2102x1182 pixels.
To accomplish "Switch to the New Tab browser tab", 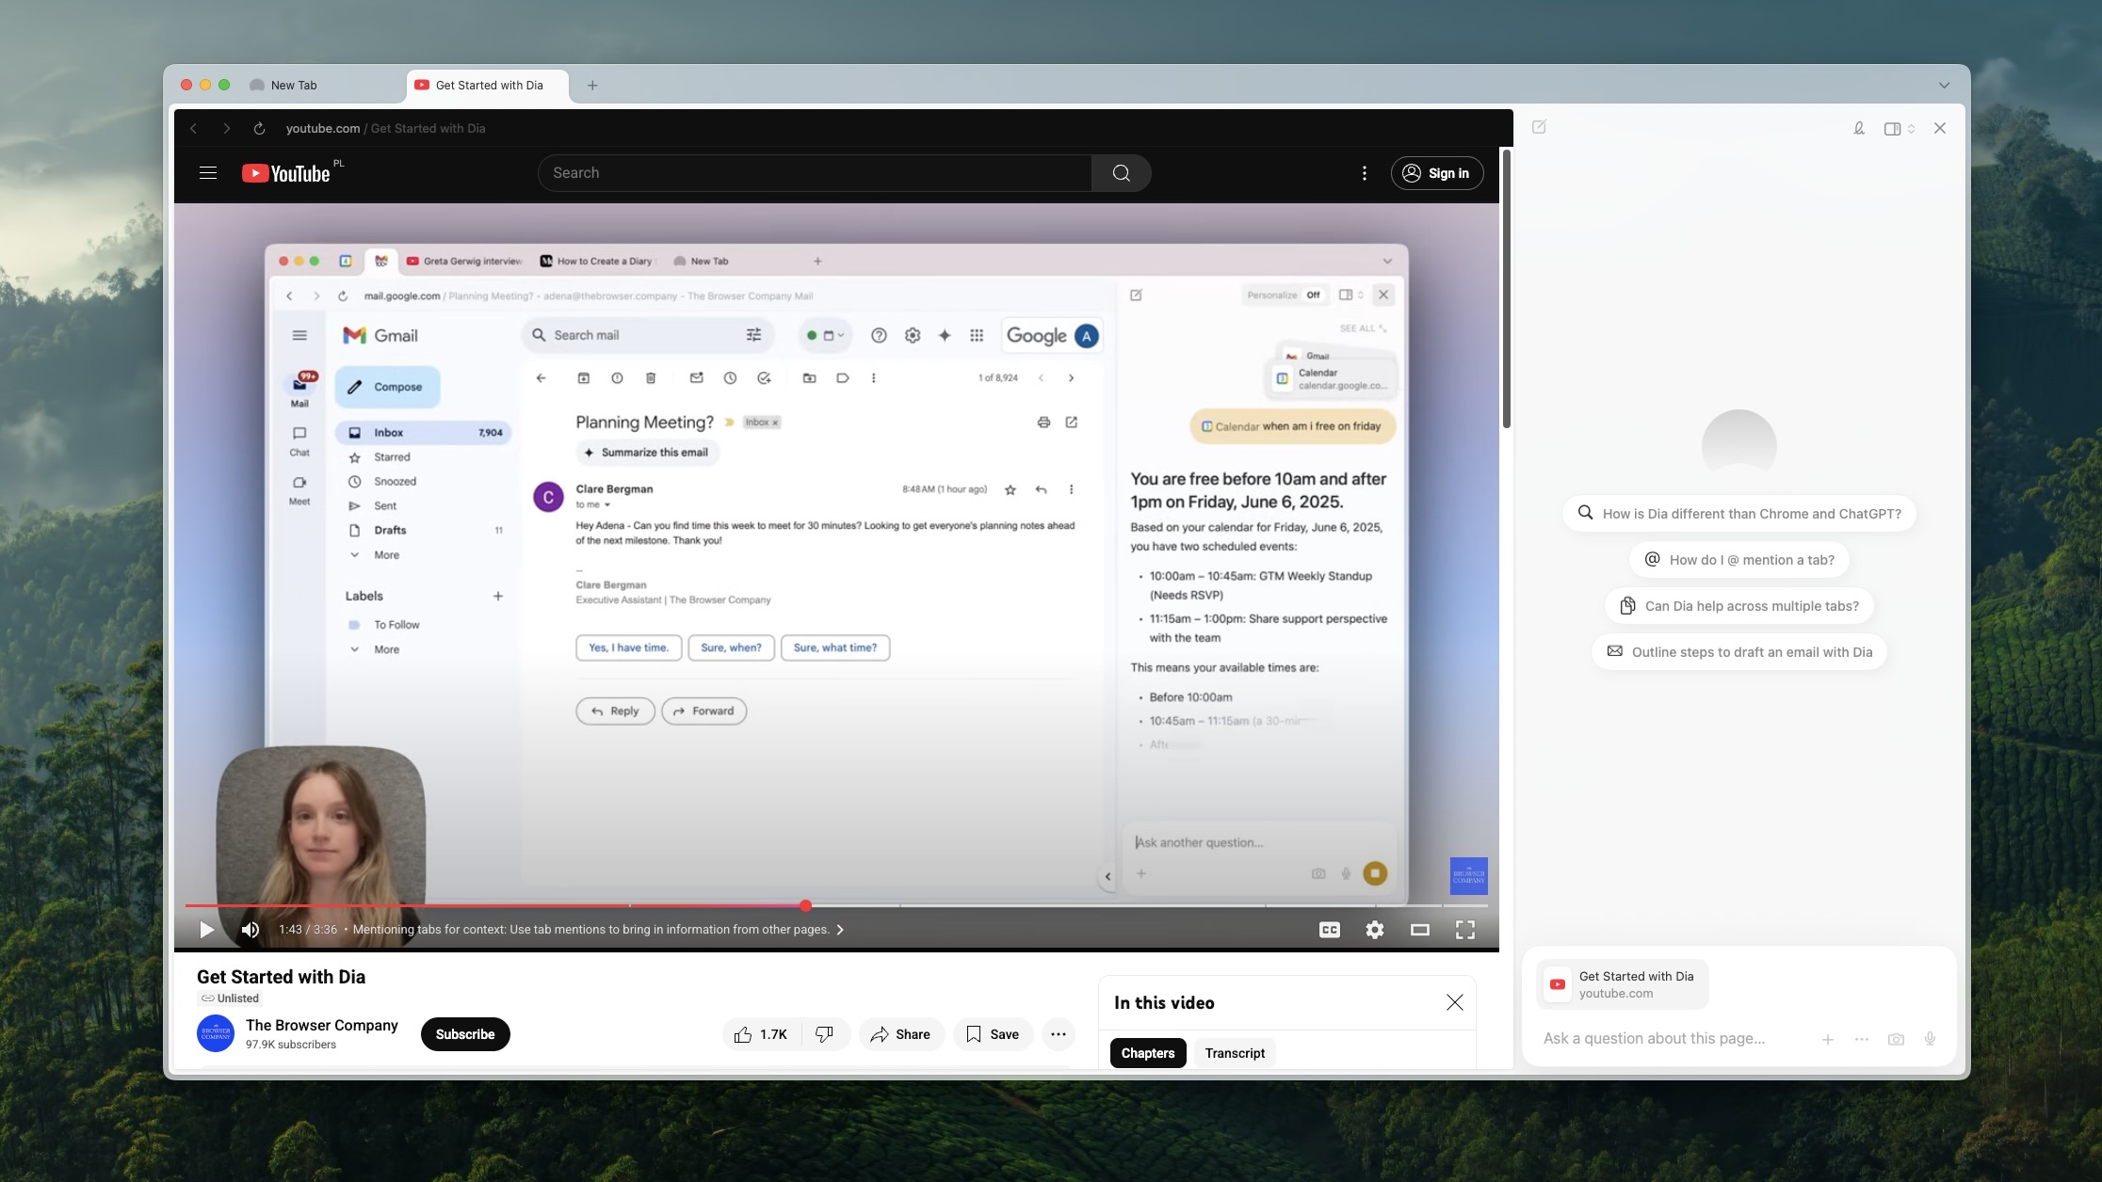I will tap(294, 85).
